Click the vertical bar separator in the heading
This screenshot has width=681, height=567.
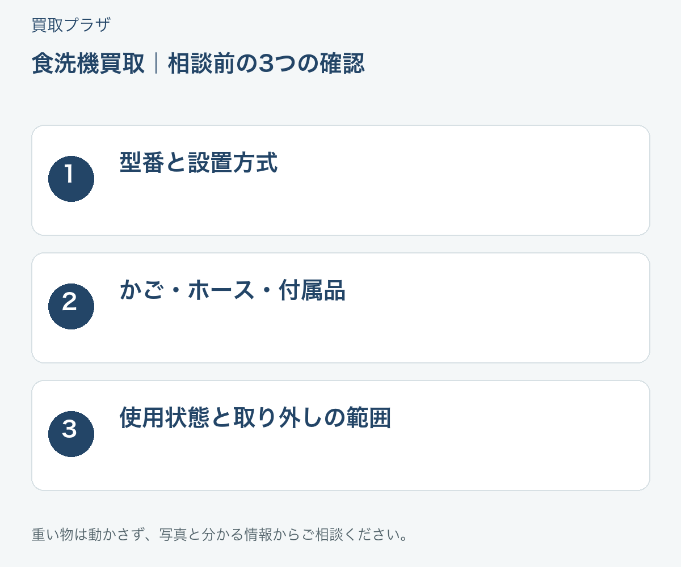[156, 64]
